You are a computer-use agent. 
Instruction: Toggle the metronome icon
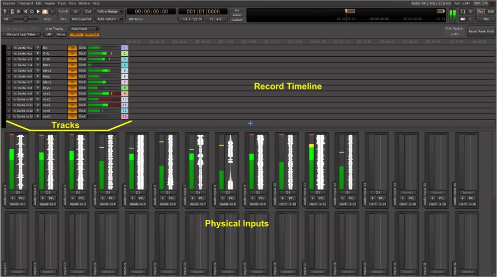11,11
